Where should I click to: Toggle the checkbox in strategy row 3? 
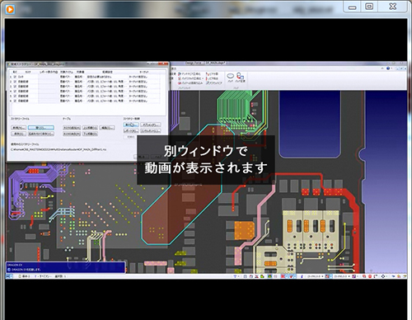click(x=15, y=87)
